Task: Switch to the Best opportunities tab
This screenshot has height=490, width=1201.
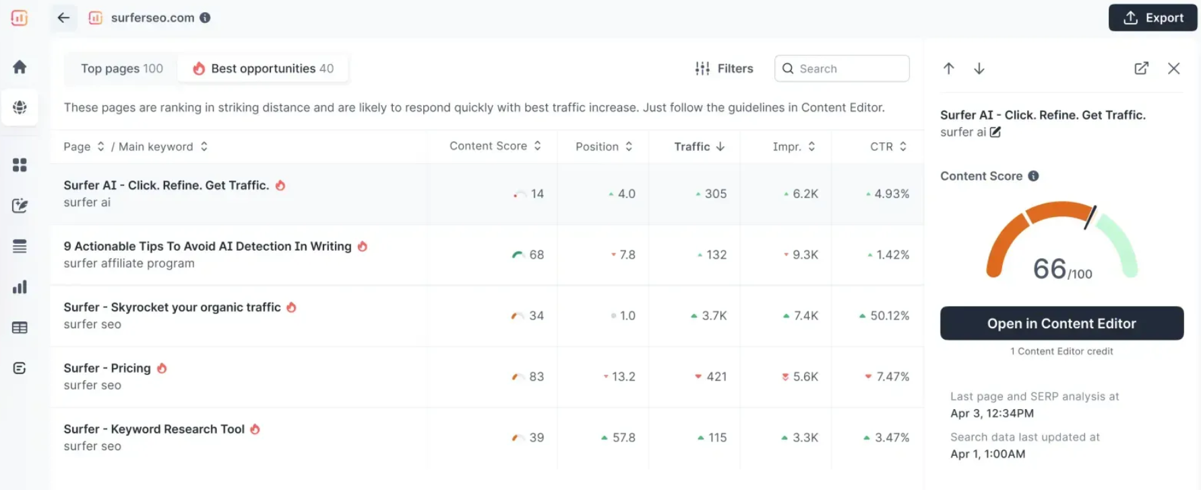Action: (x=264, y=69)
